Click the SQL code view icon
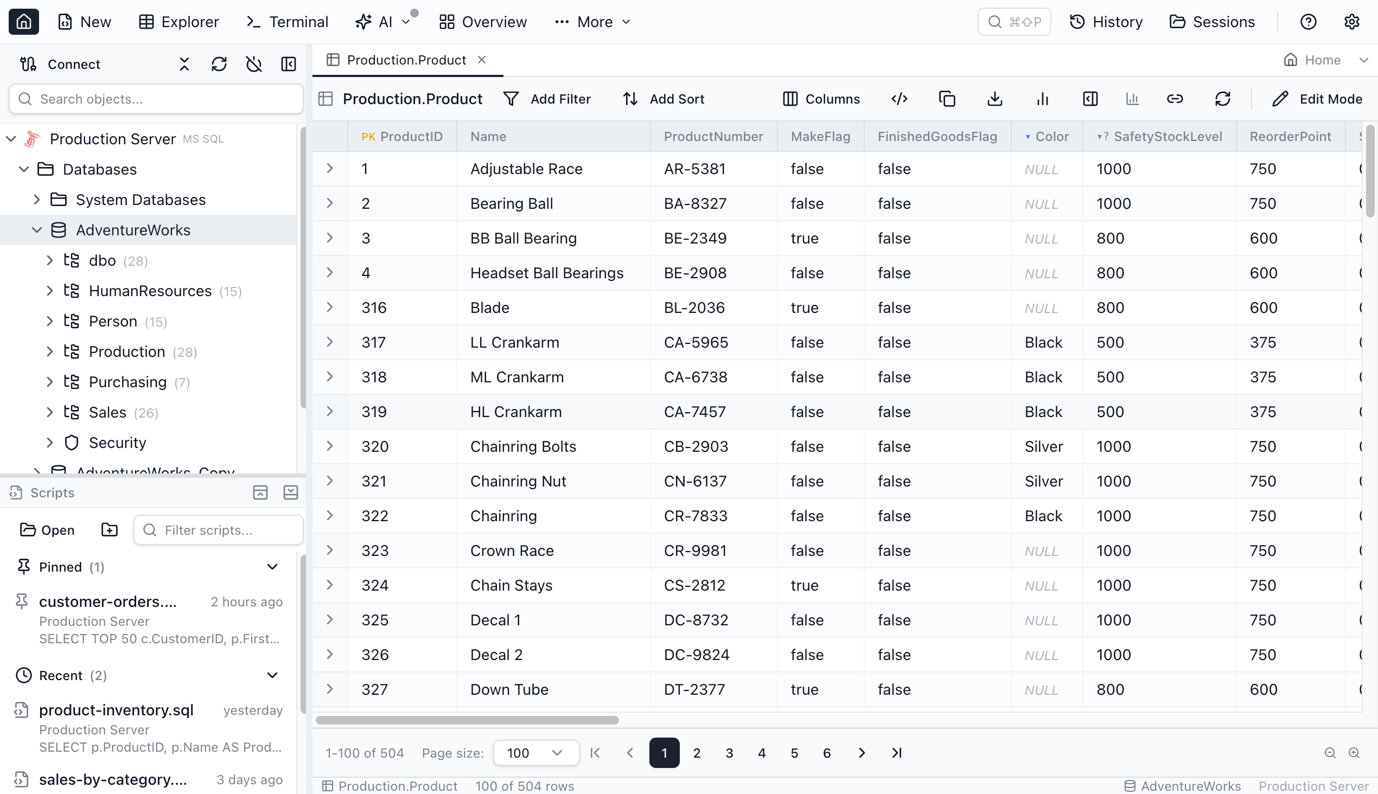This screenshot has height=794, width=1378. coord(899,99)
